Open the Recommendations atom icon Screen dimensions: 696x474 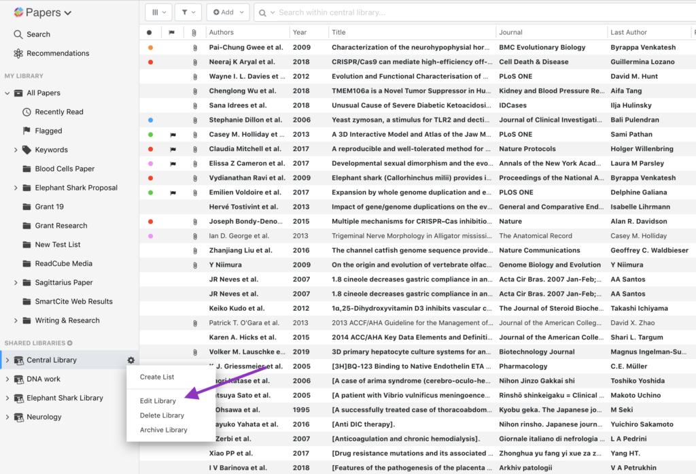coord(18,54)
